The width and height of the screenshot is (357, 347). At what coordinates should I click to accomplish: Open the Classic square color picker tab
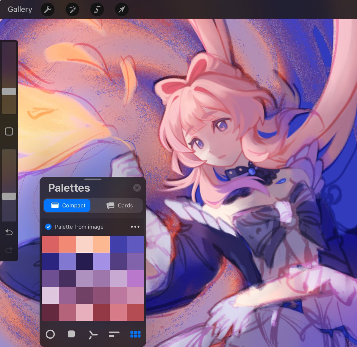71,334
